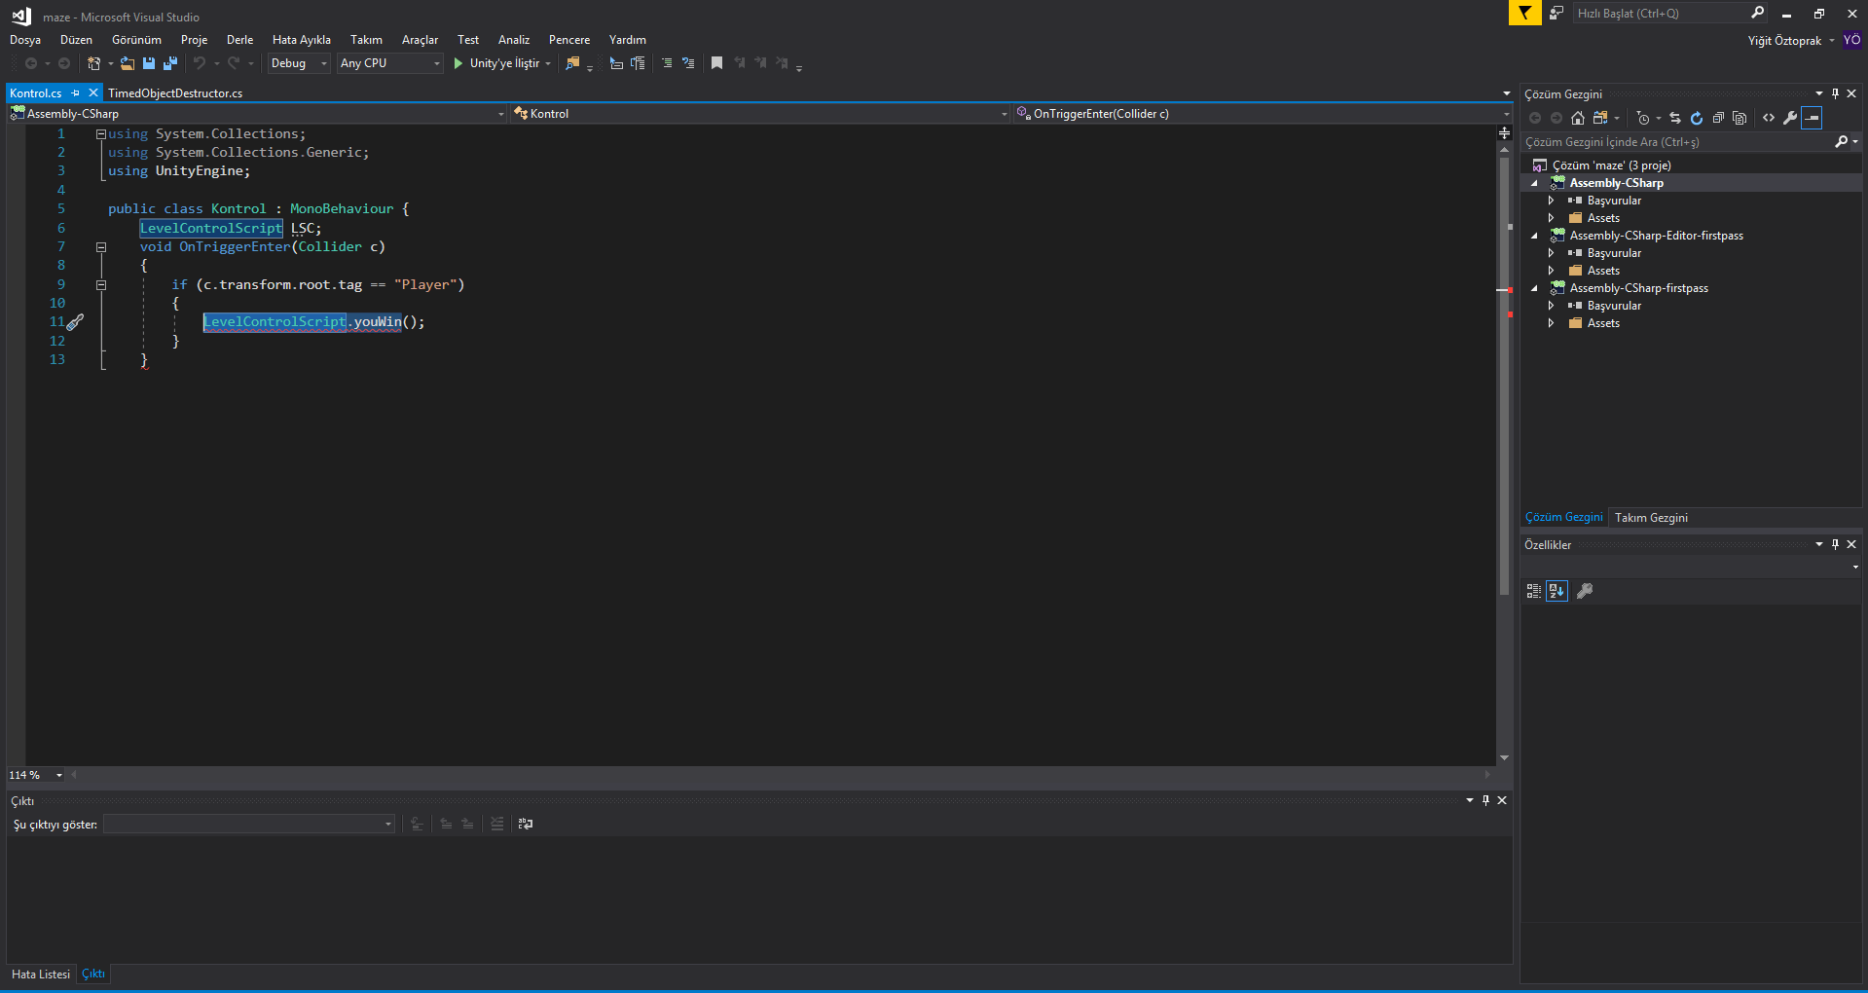
Task: Click the Home icon in Çözüm Gezgini
Action: point(1578,118)
